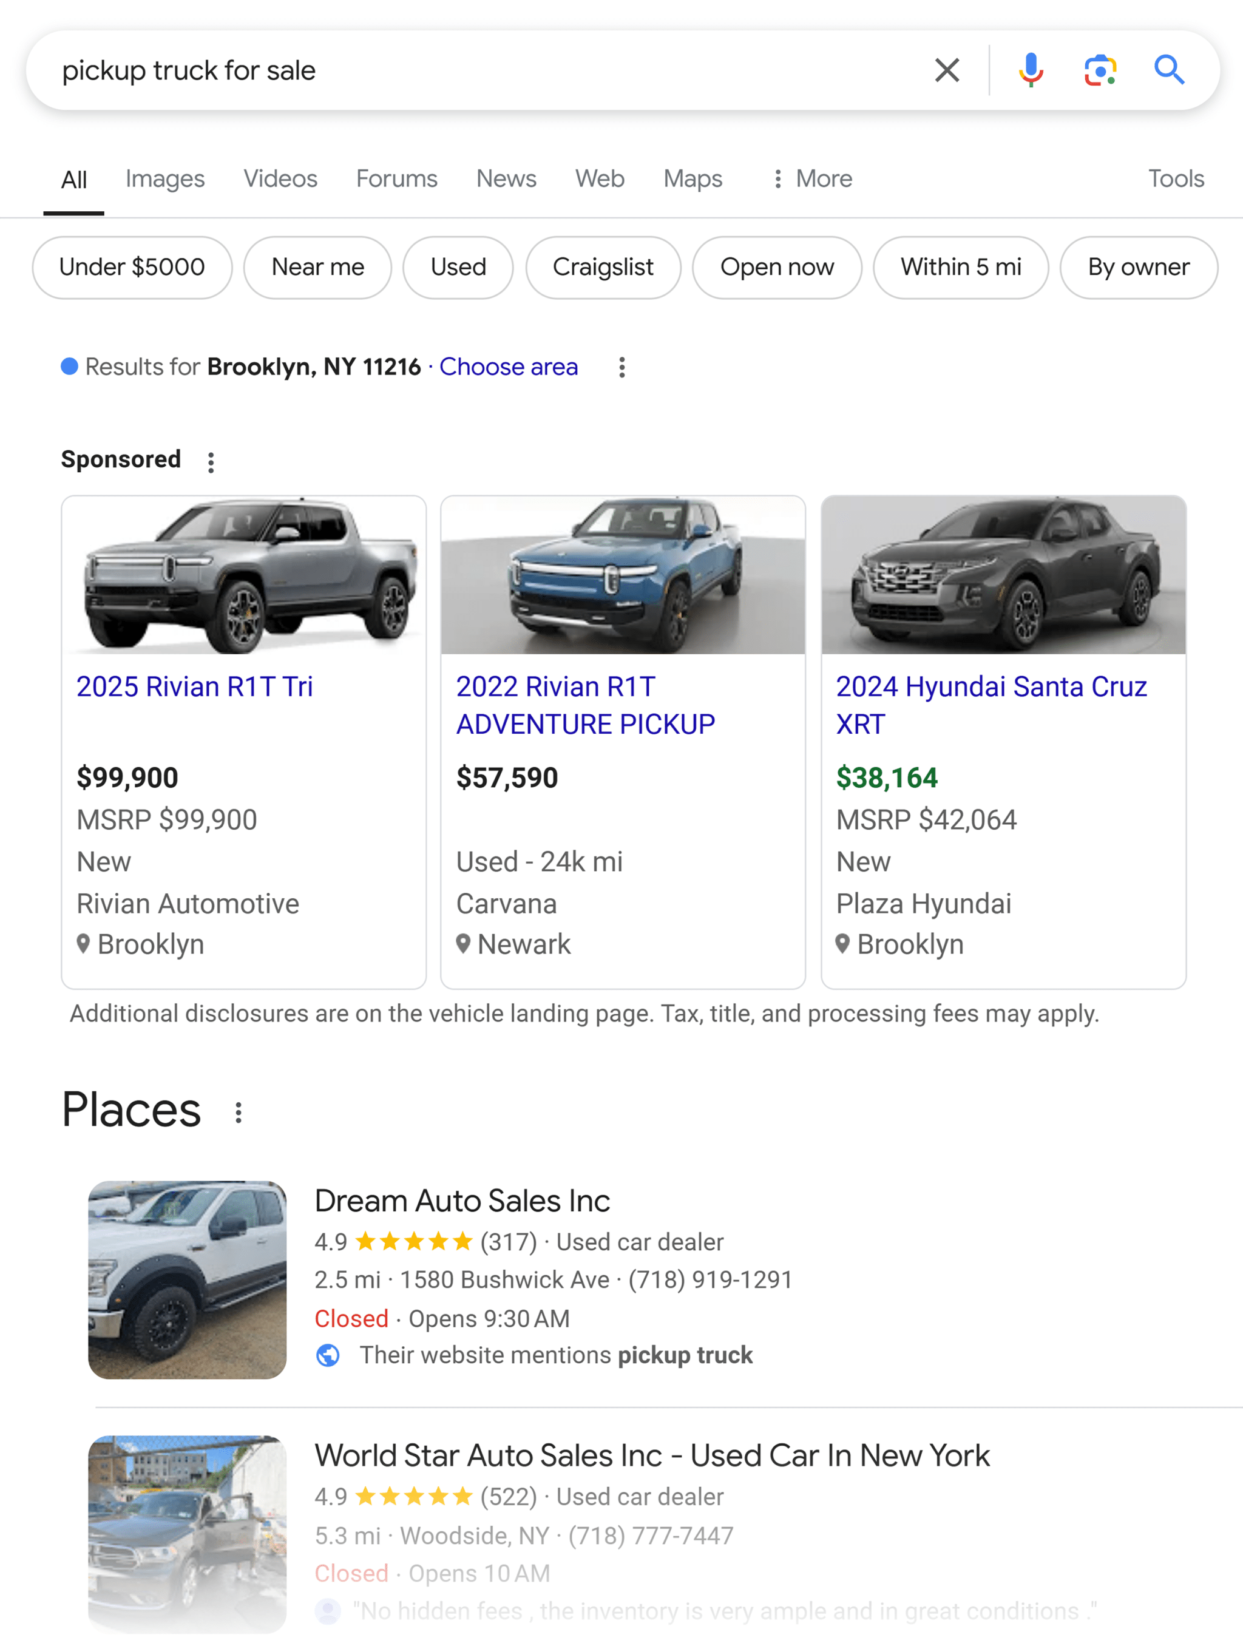Click the Carvana seller name
The height and width of the screenshot is (1646, 1243).
click(507, 903)
